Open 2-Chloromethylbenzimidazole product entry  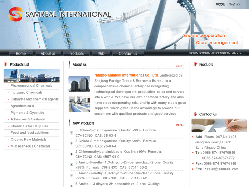pyautogui.click(x=119, y=154)
